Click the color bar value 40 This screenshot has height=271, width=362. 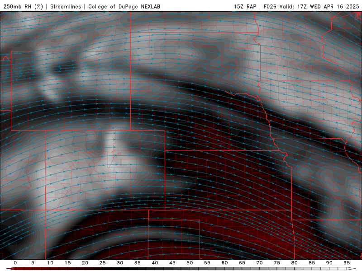click(155, 263)
